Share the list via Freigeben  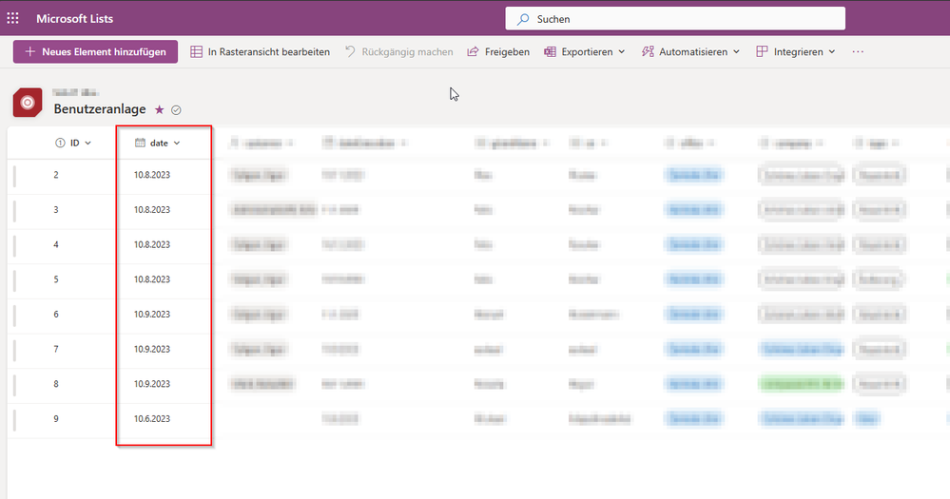coord(498,52)
